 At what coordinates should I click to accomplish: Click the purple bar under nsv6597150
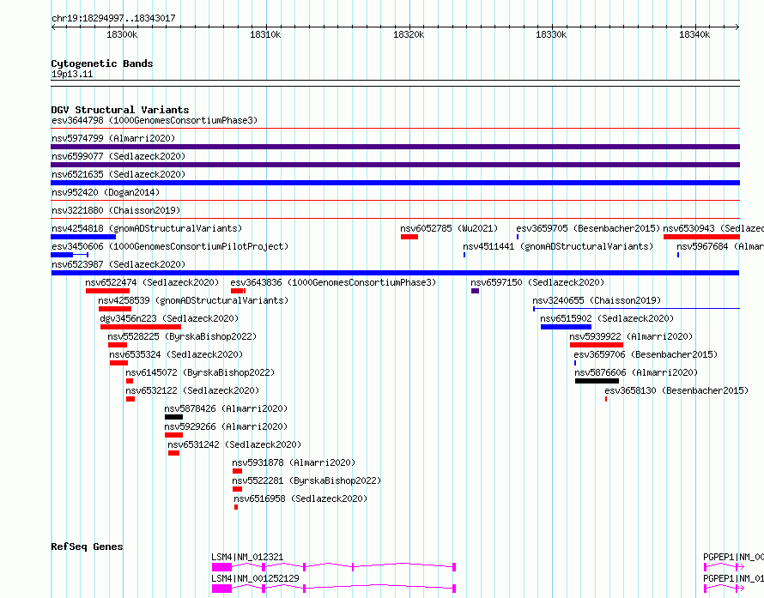coord(475,291)
